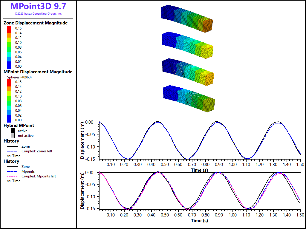Select the beam with the olive-green meshed free end

pyautogui.click(x=189, y=98)
